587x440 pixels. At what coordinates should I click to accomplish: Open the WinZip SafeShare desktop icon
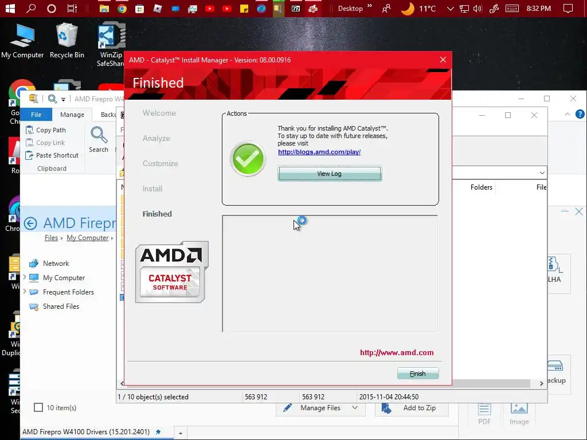(110, 44)
